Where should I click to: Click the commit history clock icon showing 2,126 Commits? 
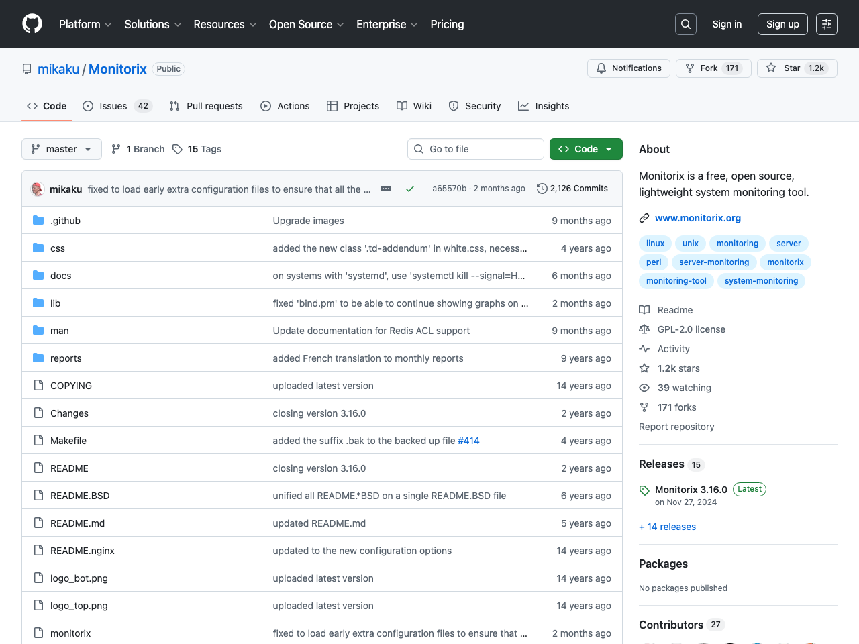(542, 189)
